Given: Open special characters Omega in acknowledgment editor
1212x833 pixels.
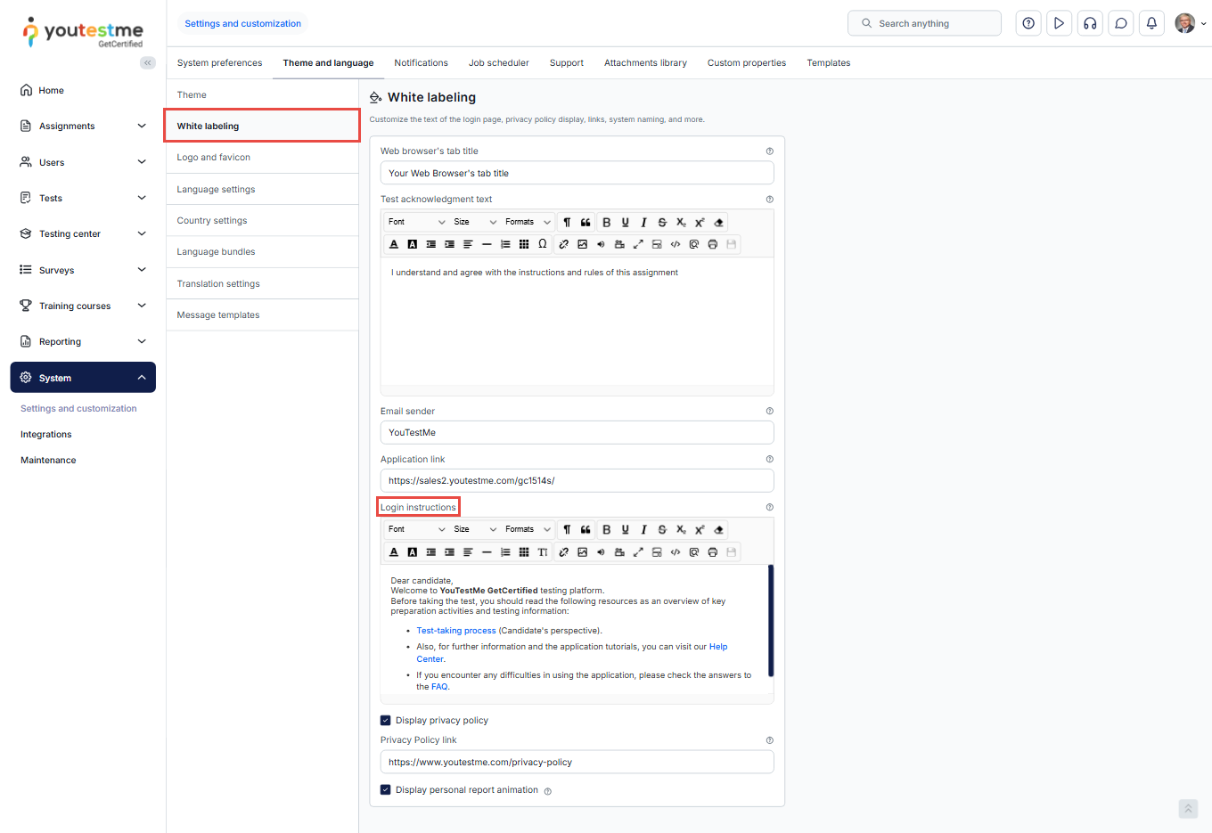Looking at the screenshot, I should coord(542,244).
